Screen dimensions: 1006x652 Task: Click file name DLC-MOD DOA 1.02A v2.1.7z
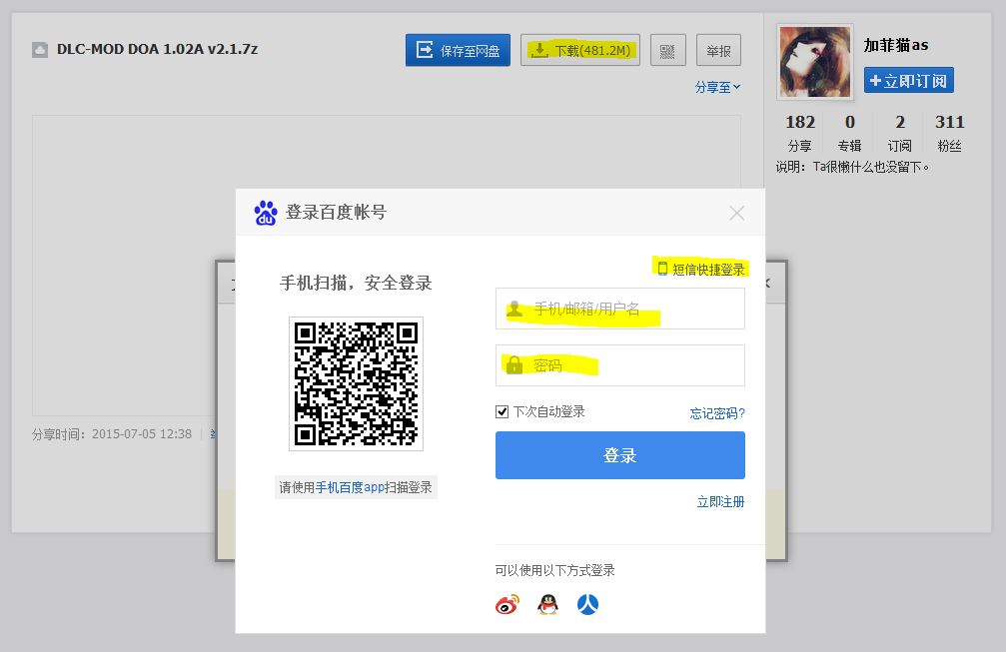(157, 49)
